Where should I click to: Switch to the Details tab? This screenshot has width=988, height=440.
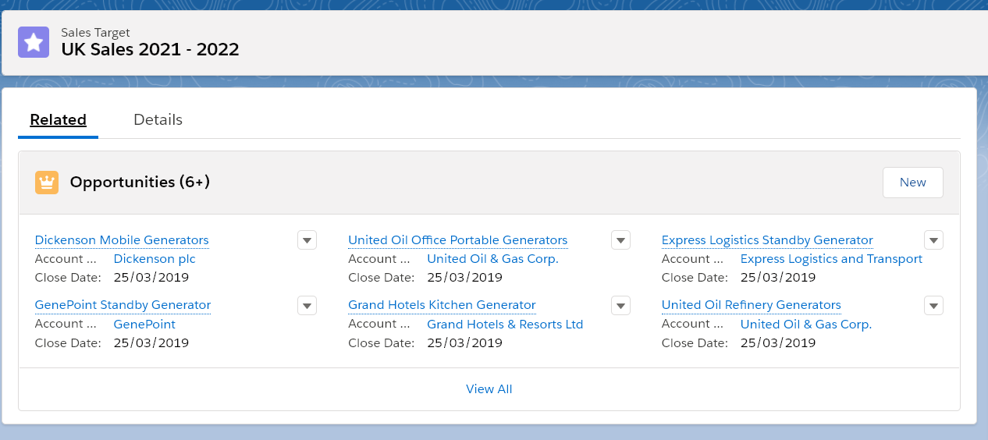(x=158, y=120)
